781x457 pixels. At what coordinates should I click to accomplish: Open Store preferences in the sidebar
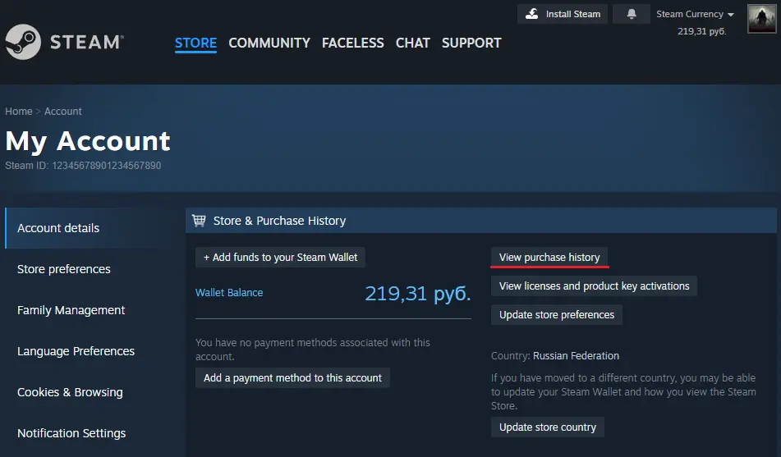click(64, 269)
